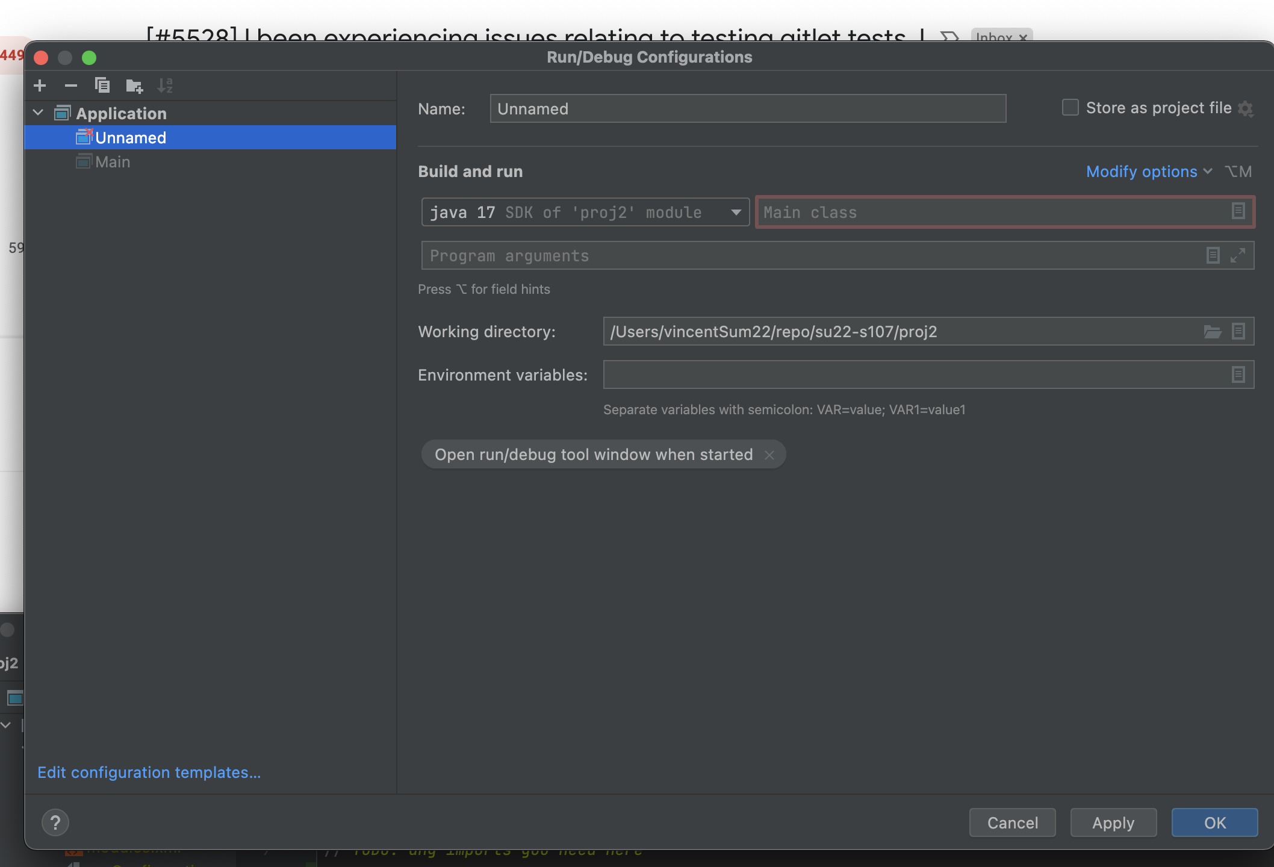Collapse the Application tree node

(x=39, y=113)
